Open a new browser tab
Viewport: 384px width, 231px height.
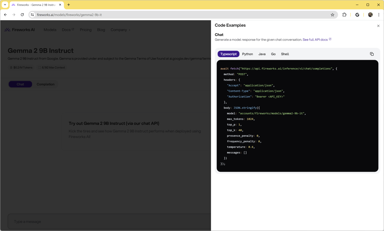pos(69,5)
